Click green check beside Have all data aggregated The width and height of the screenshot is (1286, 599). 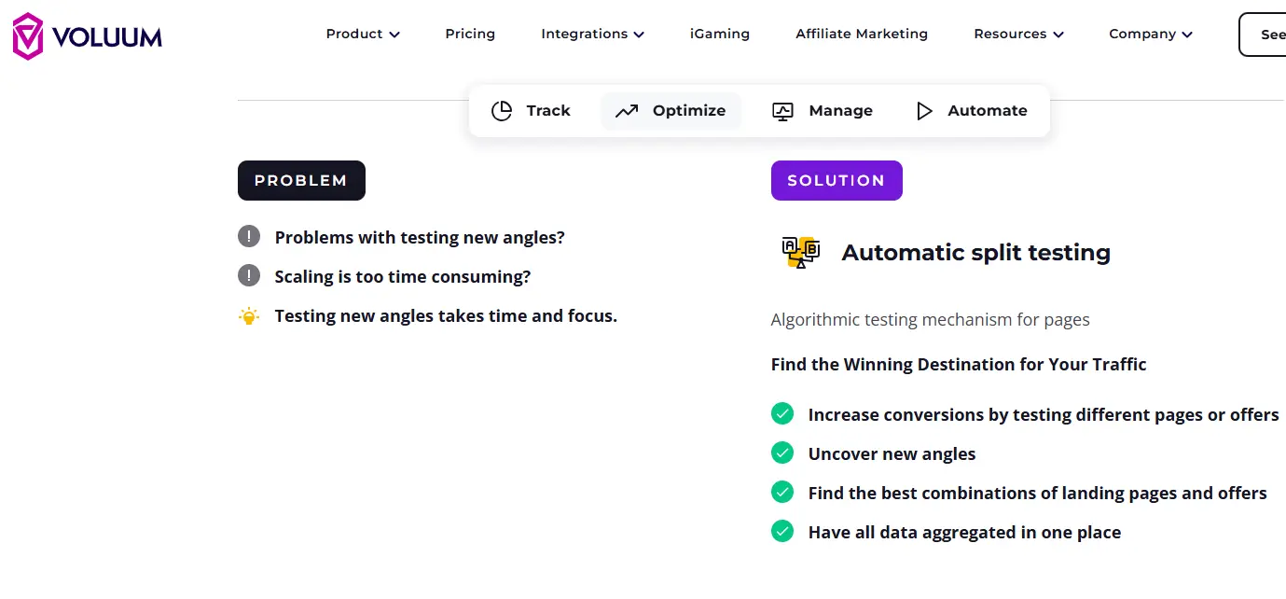point(782,531)
